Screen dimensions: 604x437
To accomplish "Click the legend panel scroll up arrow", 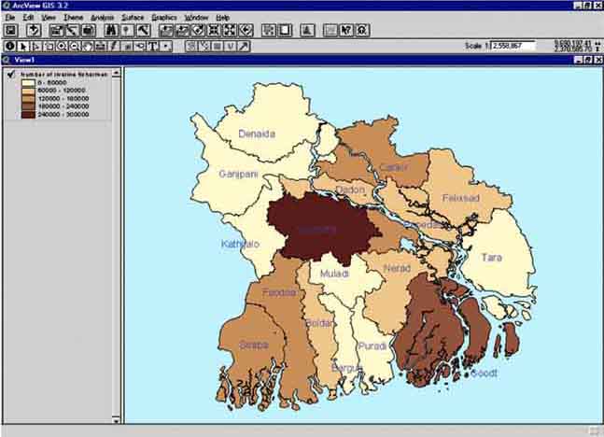I will pos(117,73).
